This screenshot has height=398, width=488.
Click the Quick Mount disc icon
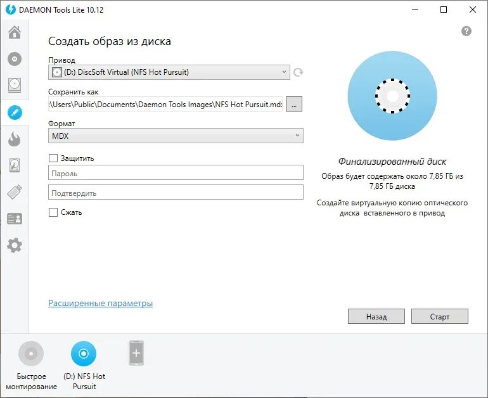point(31,354)
